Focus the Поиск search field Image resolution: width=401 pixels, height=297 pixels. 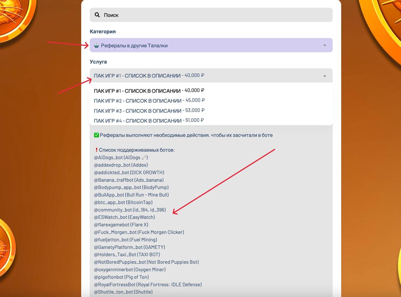coord(211,15)
